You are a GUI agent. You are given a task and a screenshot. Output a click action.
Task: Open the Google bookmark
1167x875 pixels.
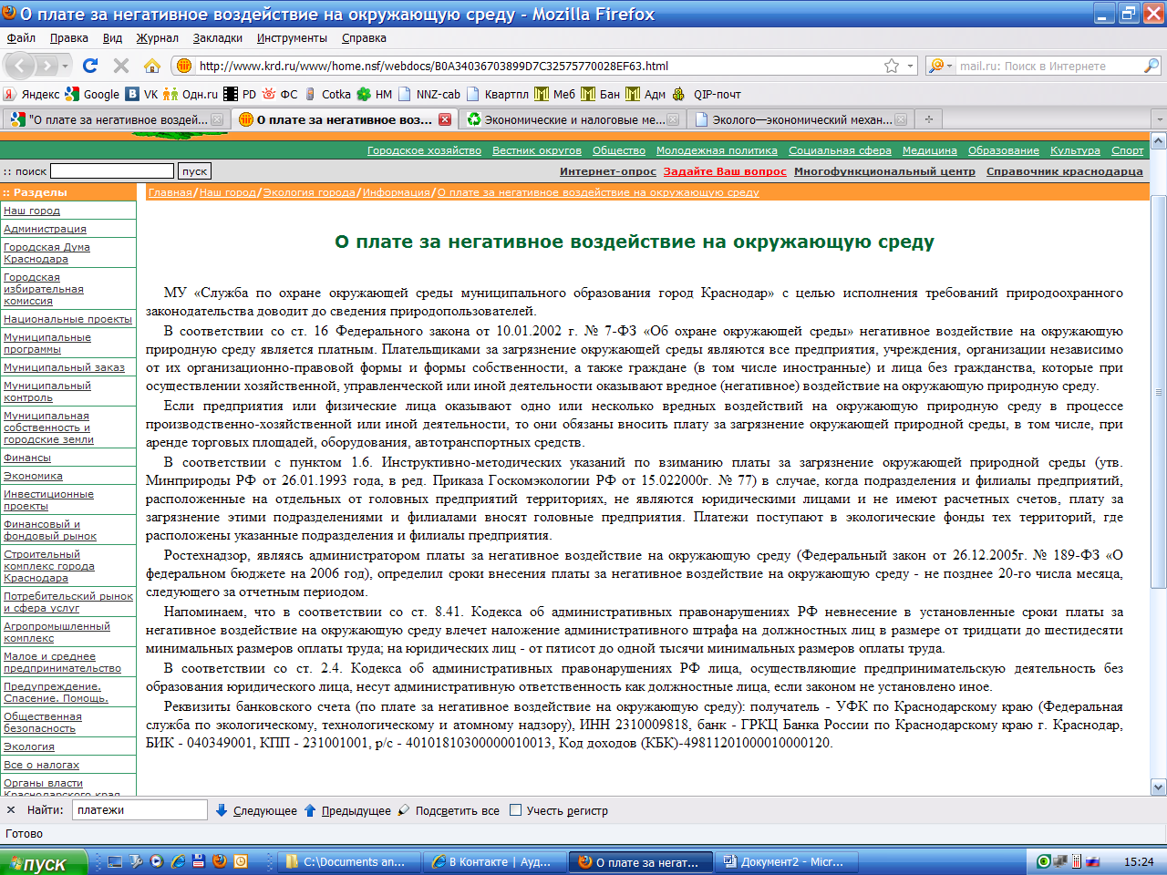pos(92,94)
